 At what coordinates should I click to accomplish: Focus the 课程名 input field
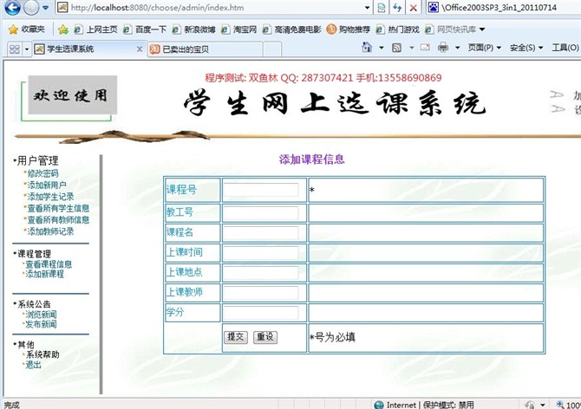(x=261, y=233)
